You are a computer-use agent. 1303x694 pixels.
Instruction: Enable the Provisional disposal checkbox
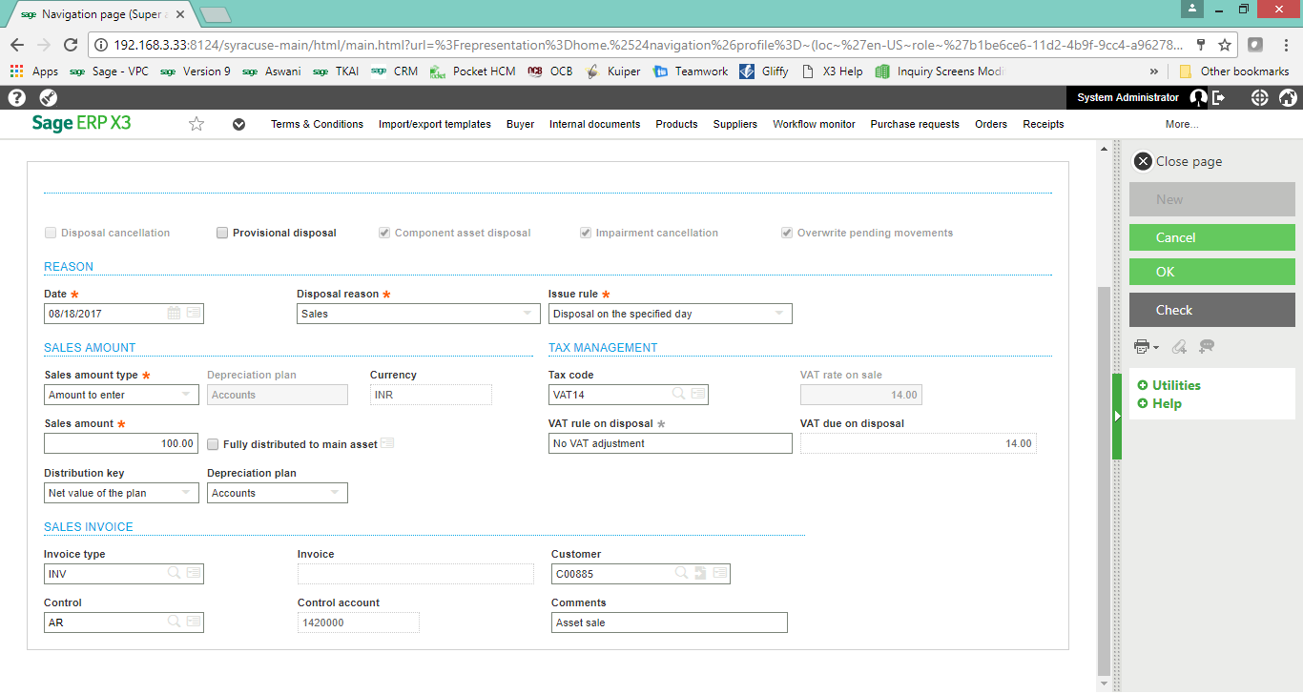(x=222, y=233)
